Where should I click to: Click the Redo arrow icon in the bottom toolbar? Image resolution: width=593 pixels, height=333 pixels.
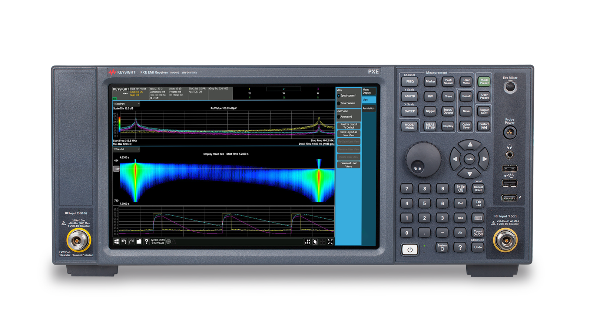tap(131, 241)
